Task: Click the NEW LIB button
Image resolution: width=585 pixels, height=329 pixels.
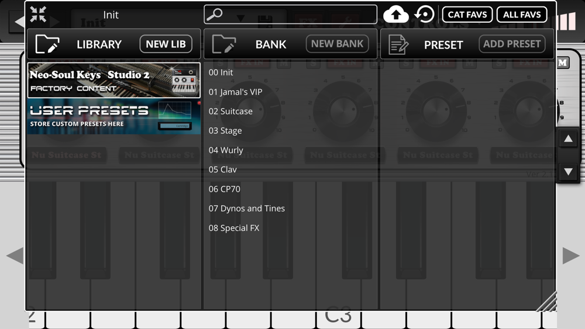Action: pyautogui.click(x=166, y=44)
